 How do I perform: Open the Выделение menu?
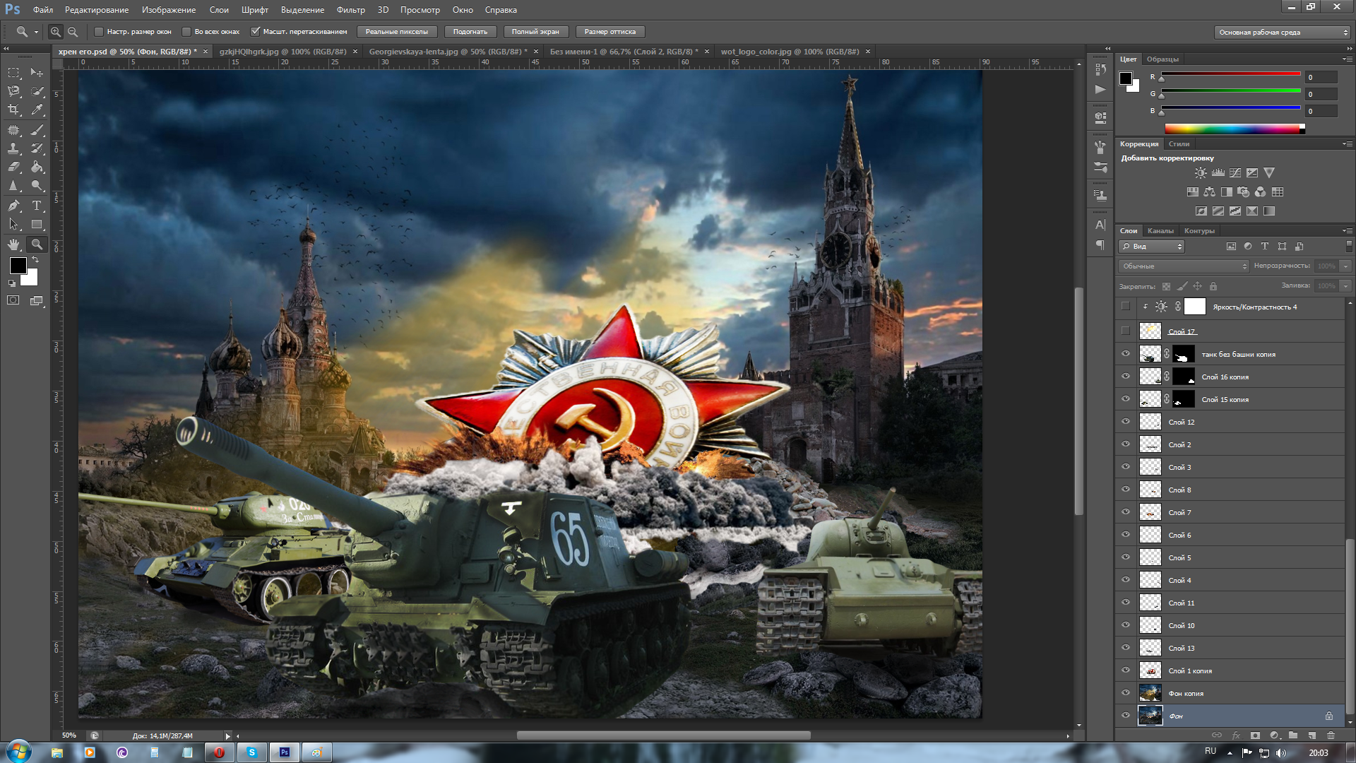302,10
